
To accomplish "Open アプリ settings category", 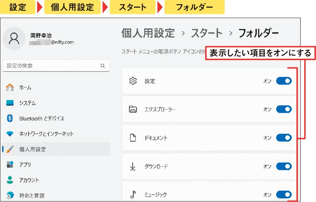I will click(x=56, y=164).
